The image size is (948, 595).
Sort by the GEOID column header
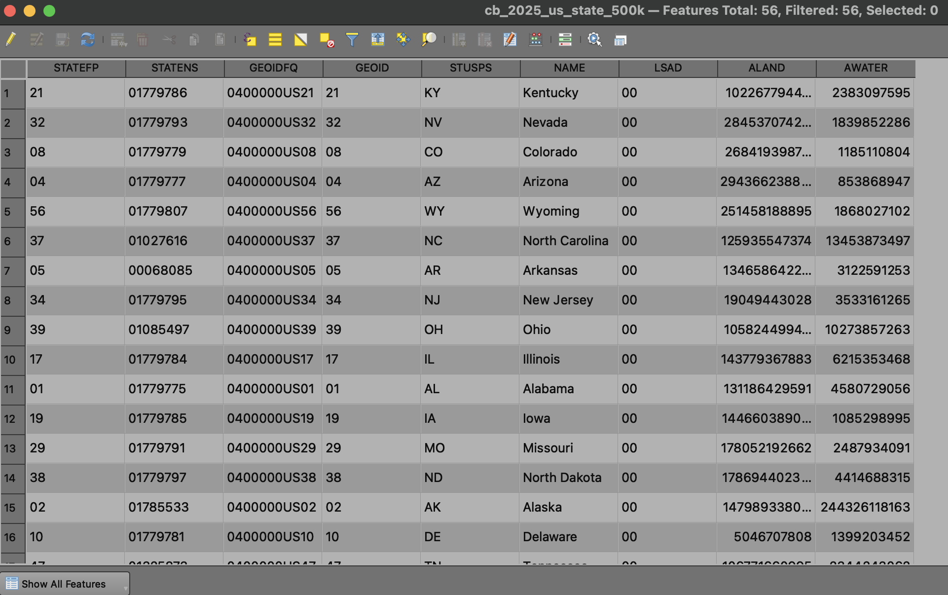372,68
